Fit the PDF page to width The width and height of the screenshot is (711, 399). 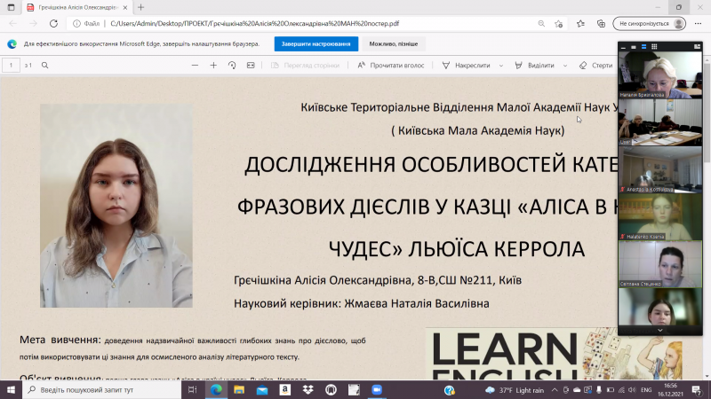pyautogui.click(x=251, y=65)
